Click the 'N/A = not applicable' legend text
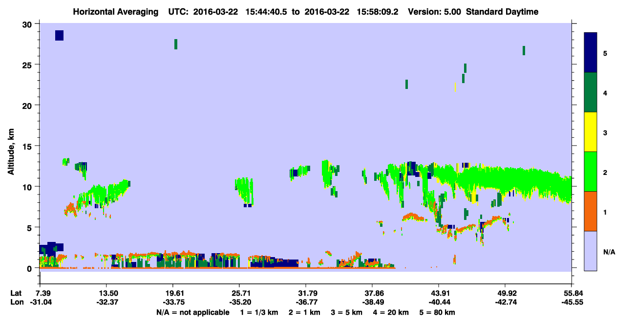This screenshot has height=326, width=635. pos(192,312)
